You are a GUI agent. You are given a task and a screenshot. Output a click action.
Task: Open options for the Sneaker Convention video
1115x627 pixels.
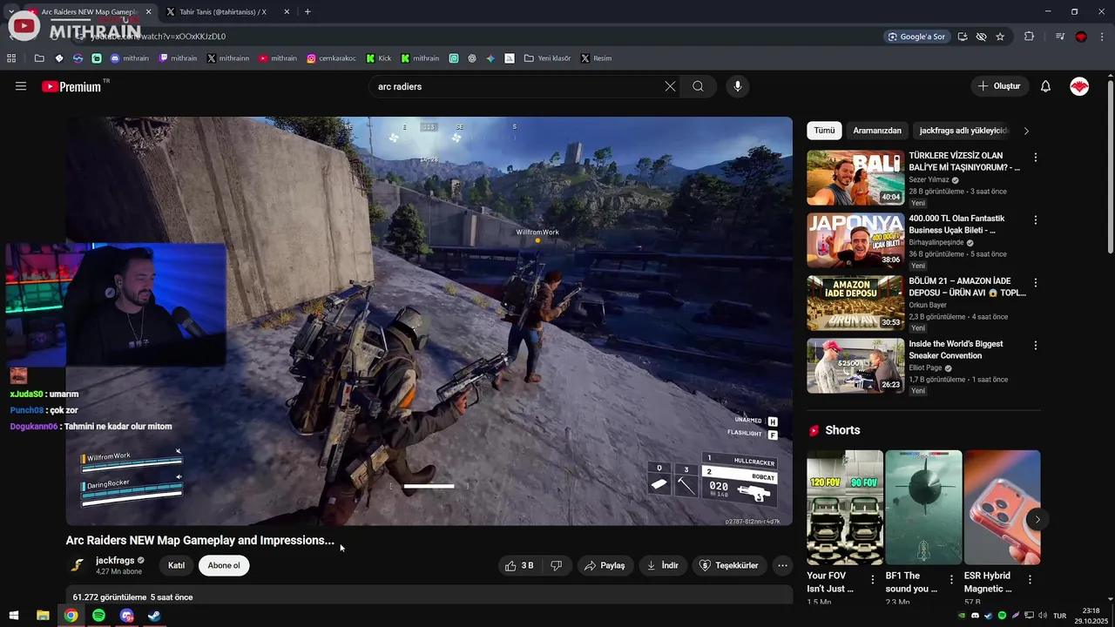pos(1036,346)
